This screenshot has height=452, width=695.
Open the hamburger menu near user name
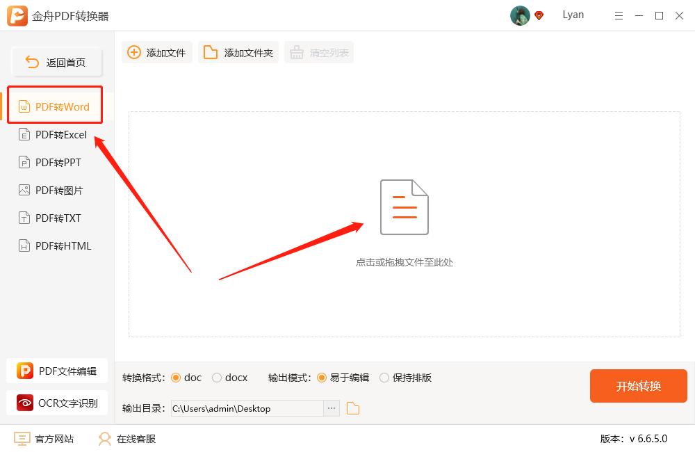coord(619,15)
